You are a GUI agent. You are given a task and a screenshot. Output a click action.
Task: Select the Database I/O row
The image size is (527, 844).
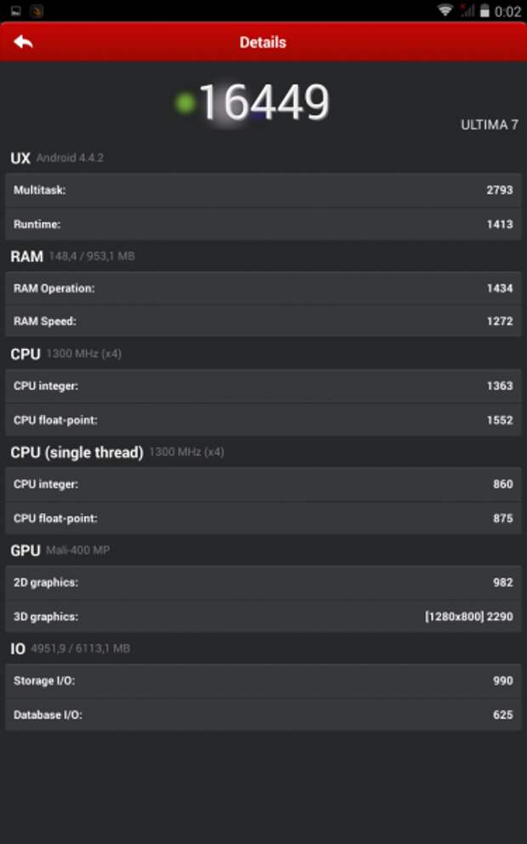click(x=263, y=715)
